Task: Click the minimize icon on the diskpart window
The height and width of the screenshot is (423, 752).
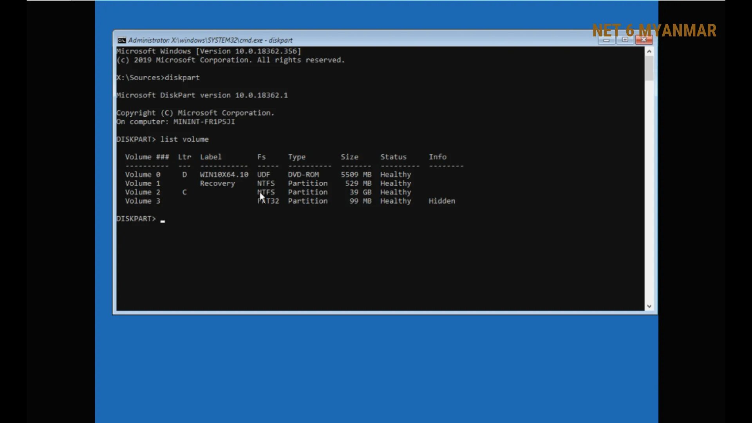Action: pos(606,40)
